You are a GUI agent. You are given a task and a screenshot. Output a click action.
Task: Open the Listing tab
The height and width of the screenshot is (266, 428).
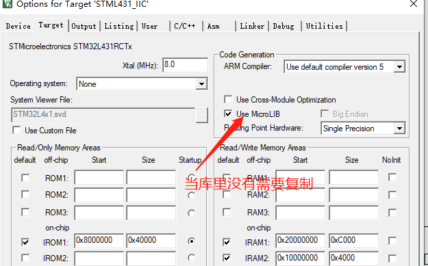pyautogui.click(x=119, y=26)
